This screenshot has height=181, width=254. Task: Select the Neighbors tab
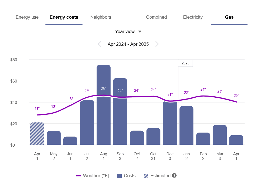point(101,17)
